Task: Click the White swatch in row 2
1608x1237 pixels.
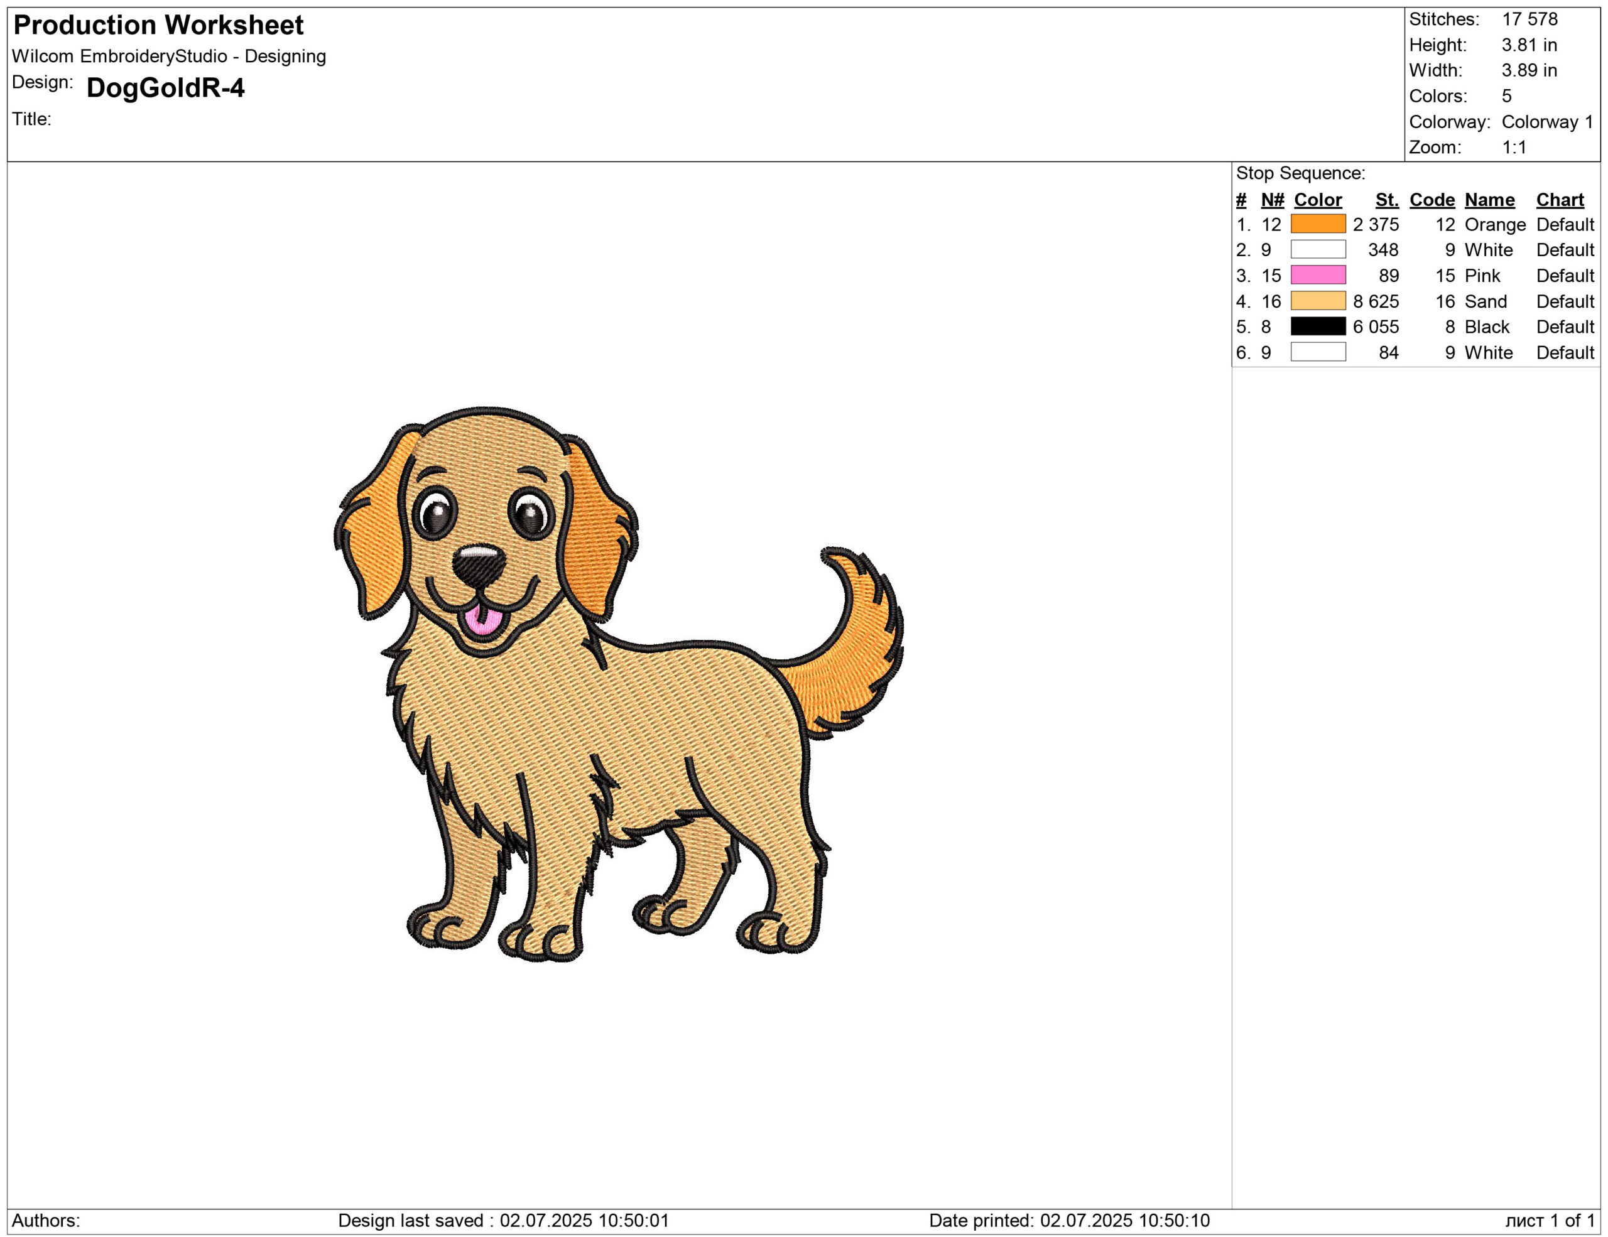Action: [x=1317, y=249]
